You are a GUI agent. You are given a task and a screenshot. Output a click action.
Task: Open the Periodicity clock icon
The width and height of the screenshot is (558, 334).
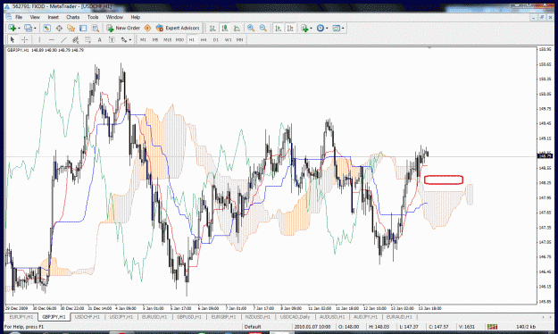pyautogui.click(x=320, y=28)
